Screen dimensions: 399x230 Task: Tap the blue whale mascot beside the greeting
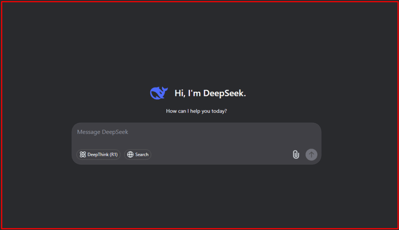pyautogui.click(x=159, y=92)
